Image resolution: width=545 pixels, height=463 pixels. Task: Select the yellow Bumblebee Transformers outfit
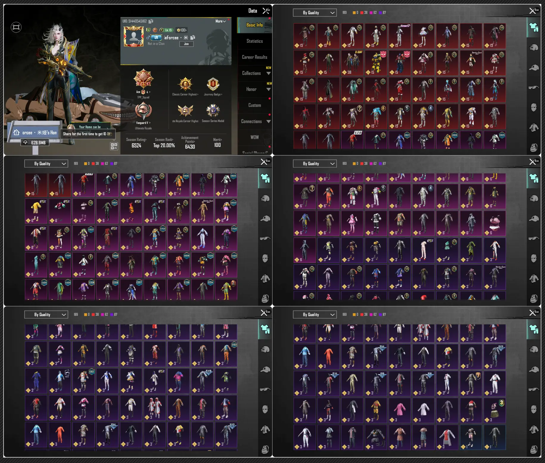pyautogui.click(x=376, y=63)
